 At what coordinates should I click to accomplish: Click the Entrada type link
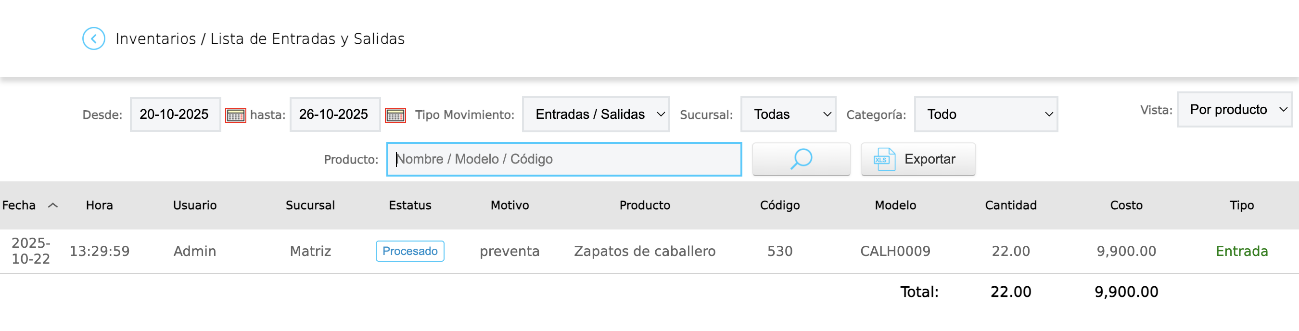tap(1241, 251)
